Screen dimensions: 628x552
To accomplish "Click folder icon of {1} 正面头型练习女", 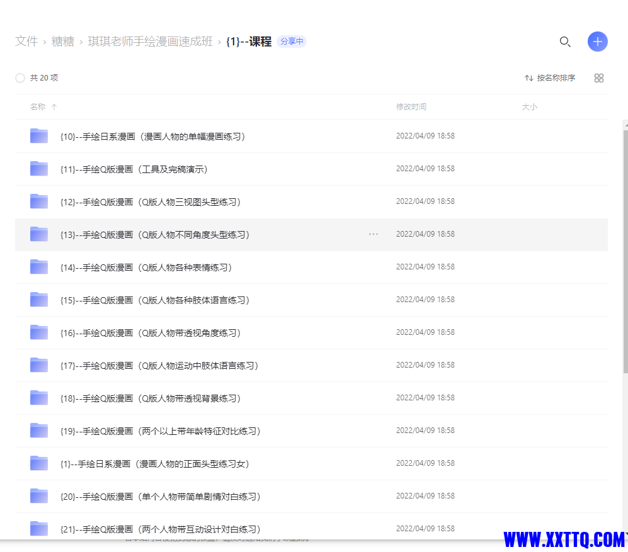I will pos(39,463).
